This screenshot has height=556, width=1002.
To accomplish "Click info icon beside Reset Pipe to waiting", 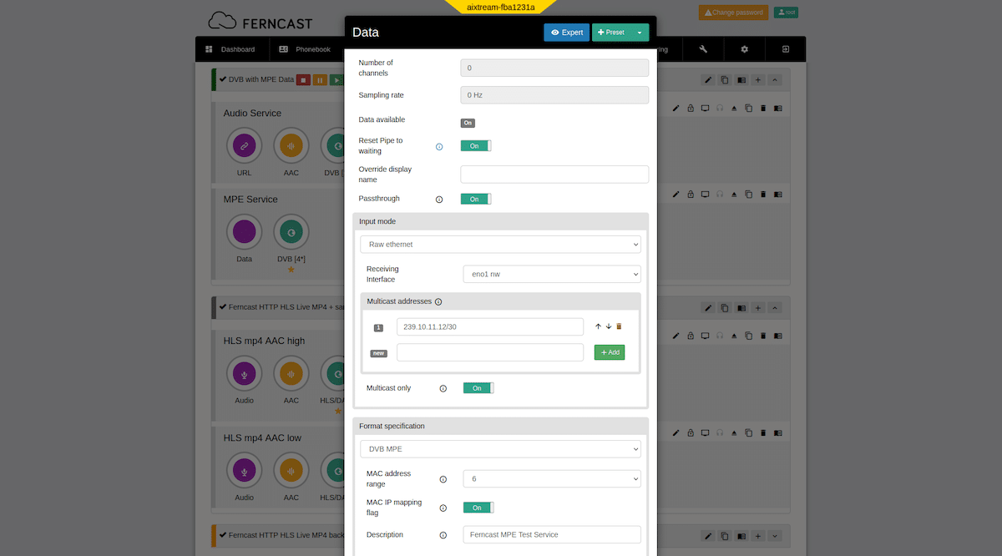I will point(439,147).
